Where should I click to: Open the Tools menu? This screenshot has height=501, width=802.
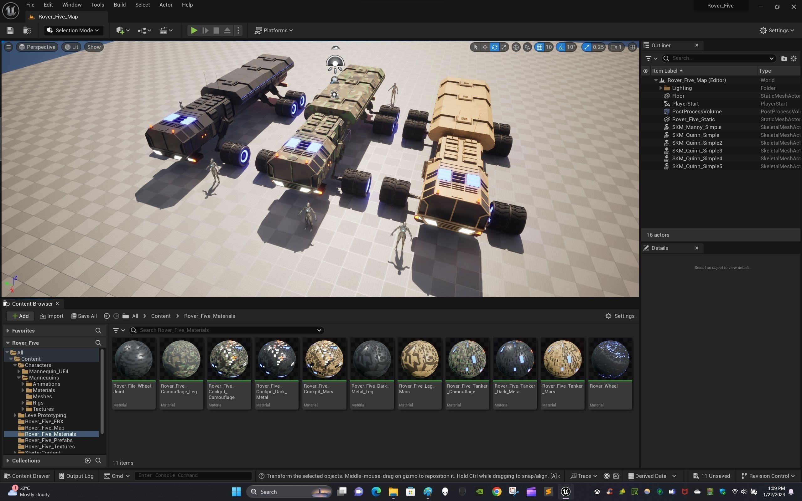click(x=97, y=5)
